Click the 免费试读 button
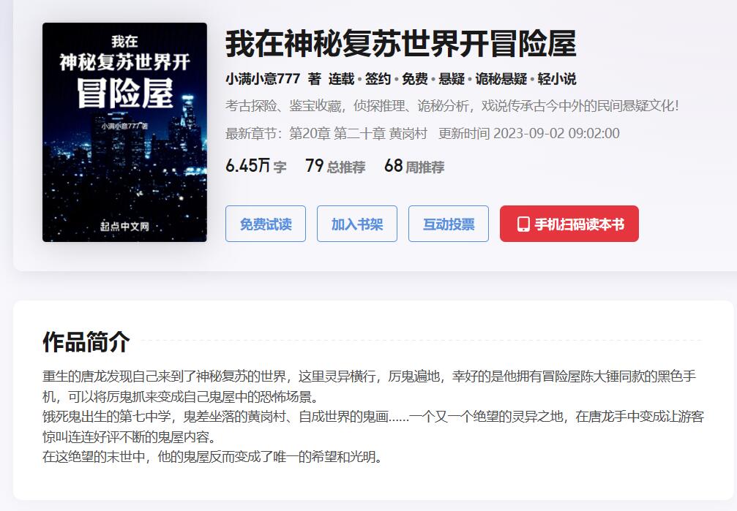 pyautogui.click(x=266, y=224)
